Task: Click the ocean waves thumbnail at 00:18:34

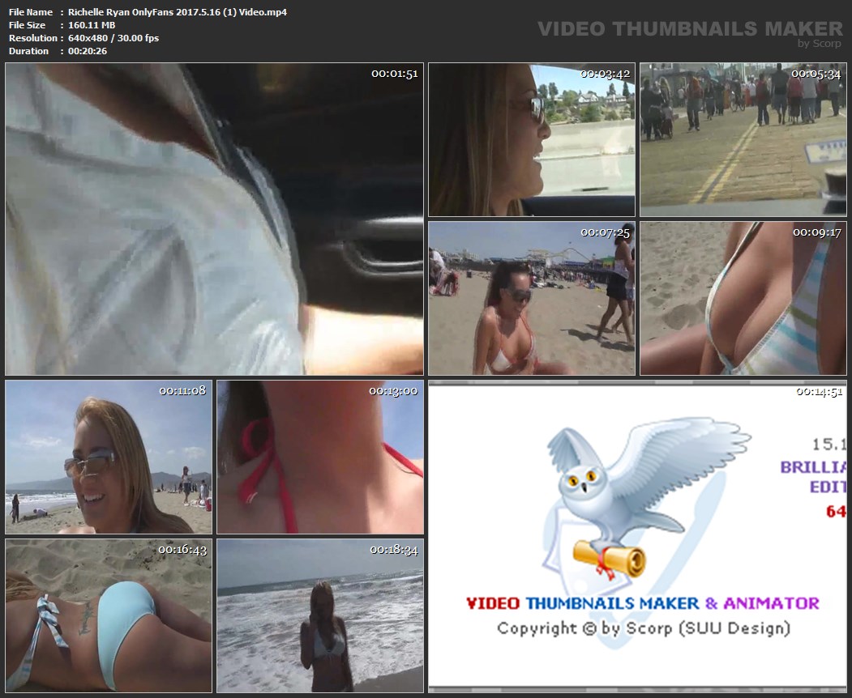Action: pyautogui.click(x=320, y=615)
